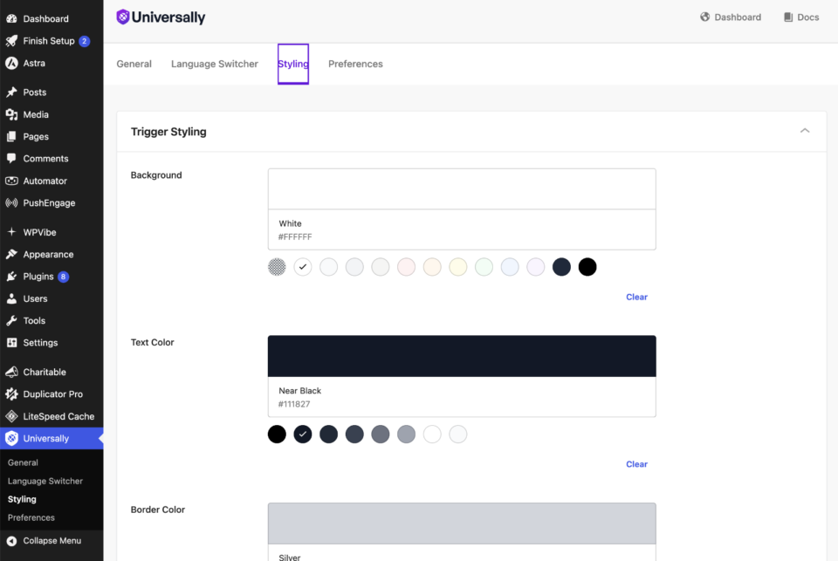Click the Posts pin icon
This screenshot has width=838, height=561.
coord(11,92)
